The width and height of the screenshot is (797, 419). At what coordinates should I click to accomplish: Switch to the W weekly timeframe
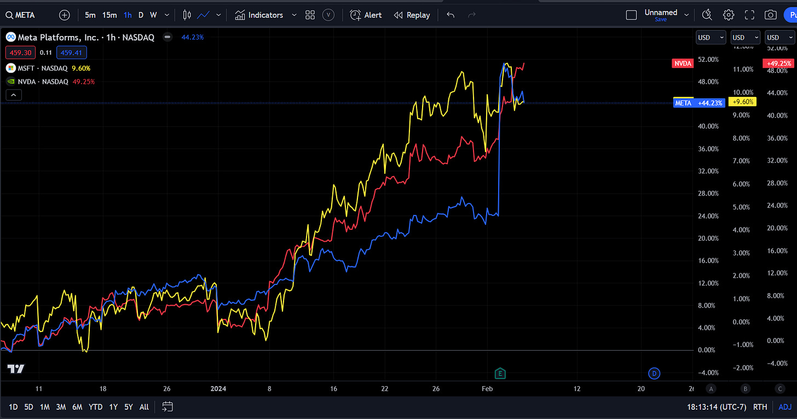153,15
